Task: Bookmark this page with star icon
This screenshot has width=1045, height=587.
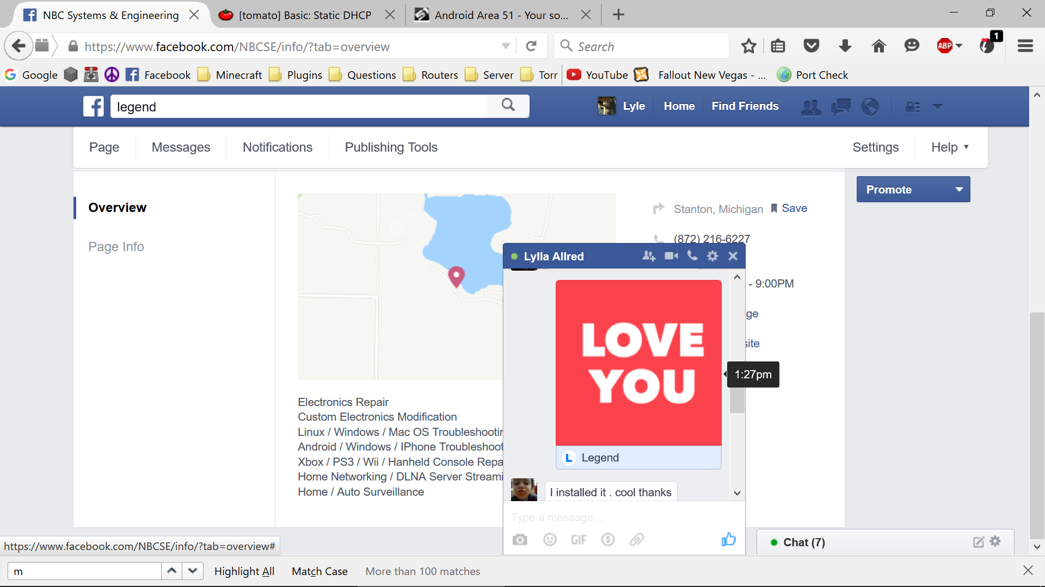Action: 749,46
